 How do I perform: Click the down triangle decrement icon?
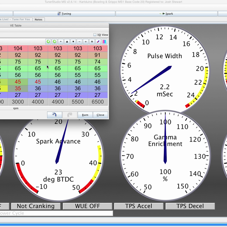(x=73, y=41)
